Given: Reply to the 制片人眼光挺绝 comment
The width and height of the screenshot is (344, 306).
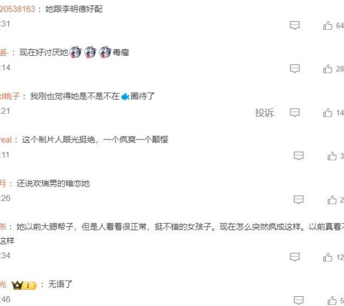Looking at the screenshot, I should coord(299,156).
